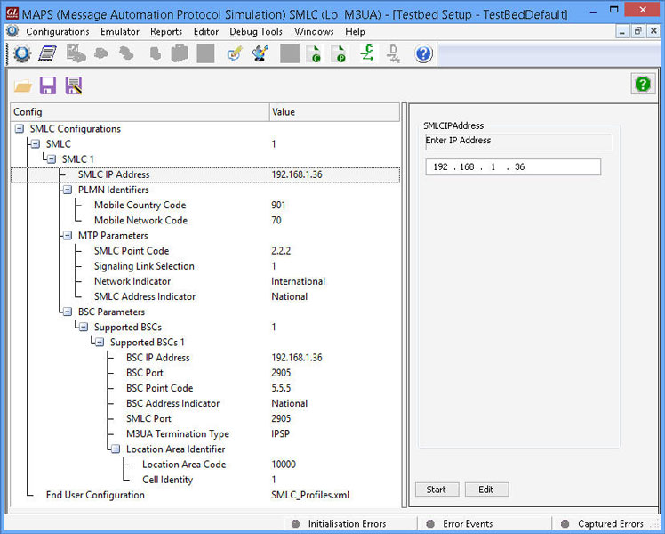665x534 pixels.
Task: Click the chat bubble with pencil icon
Action: coord(235,54)
